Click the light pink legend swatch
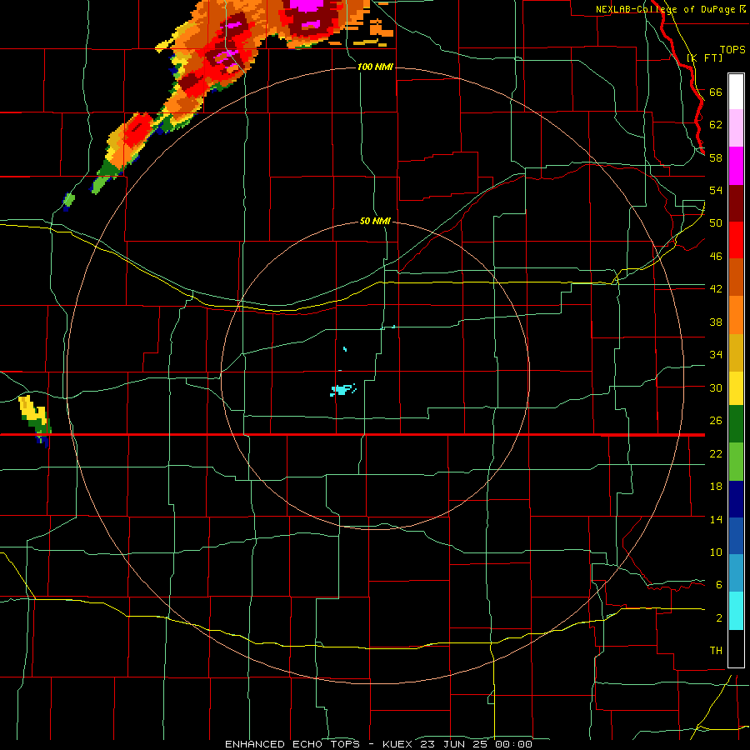This screenshot has height=750, width=750. click(x=736, y=128)
